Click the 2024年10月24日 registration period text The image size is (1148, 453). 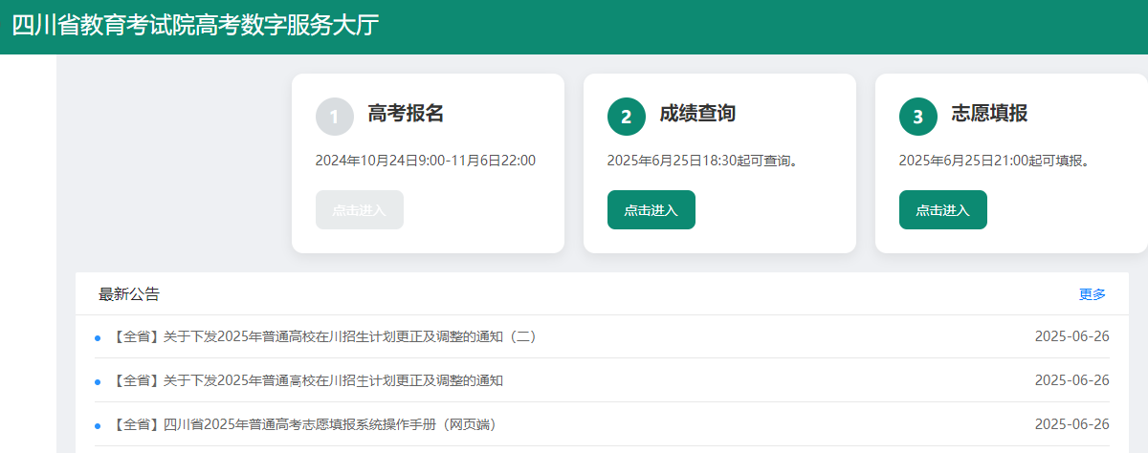[425, 161]
